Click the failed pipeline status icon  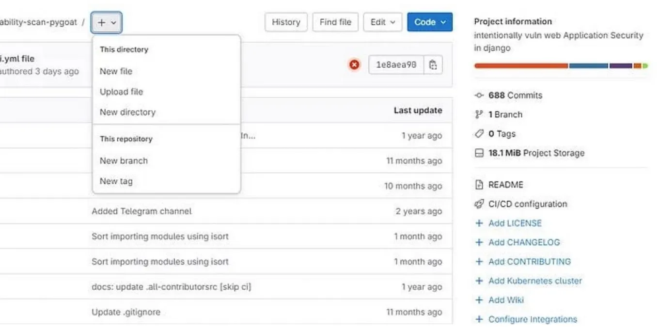click(354, 64)
